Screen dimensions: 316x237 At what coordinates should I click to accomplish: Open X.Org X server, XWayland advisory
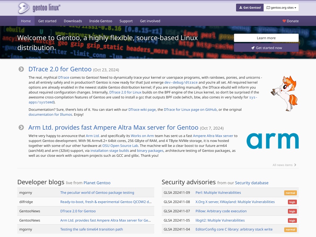(235, 202)
